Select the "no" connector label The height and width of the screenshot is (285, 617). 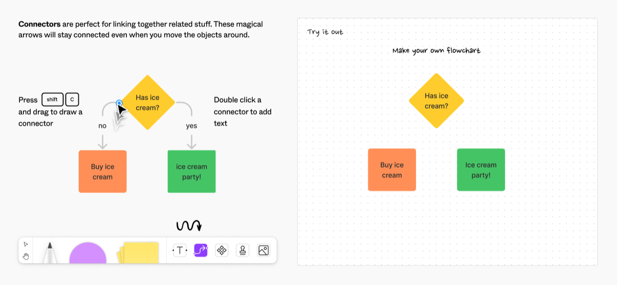(102, 126)
